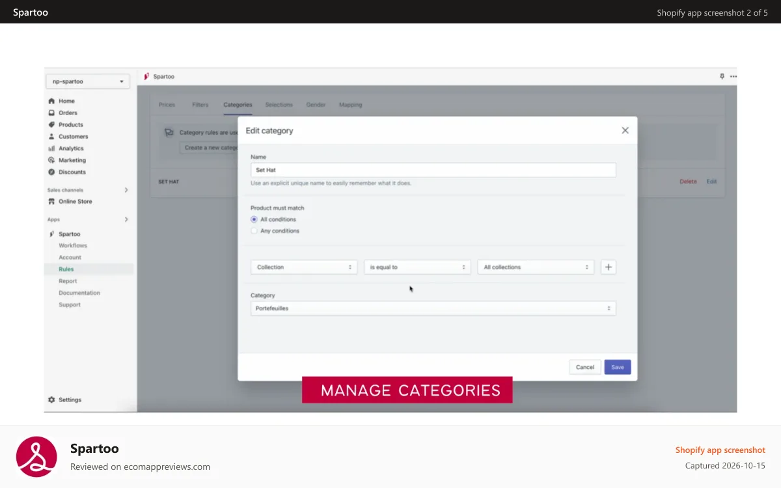Click the Orders icon in sidebar

pos(51,113)
